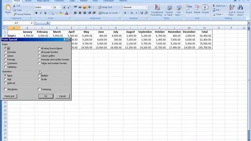
Task: Click the Paste Link button
Action: tap(9, 96)
